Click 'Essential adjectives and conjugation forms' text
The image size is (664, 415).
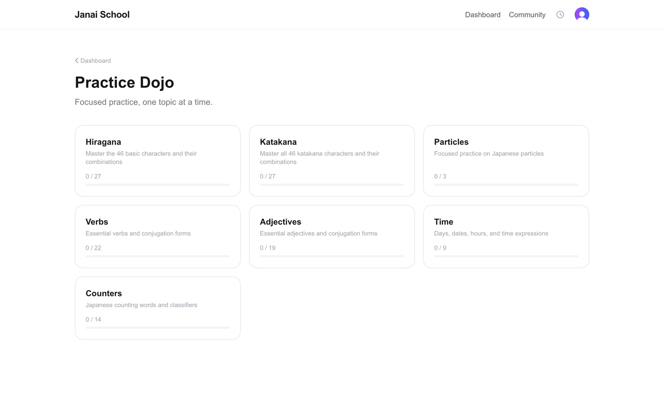[x=319, y=233]
